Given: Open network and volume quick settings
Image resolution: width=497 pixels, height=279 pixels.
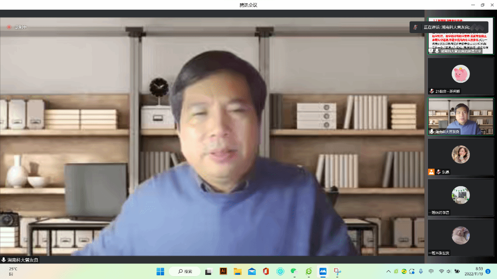Looking at the screenshot, I should click(x=449, y=271).
